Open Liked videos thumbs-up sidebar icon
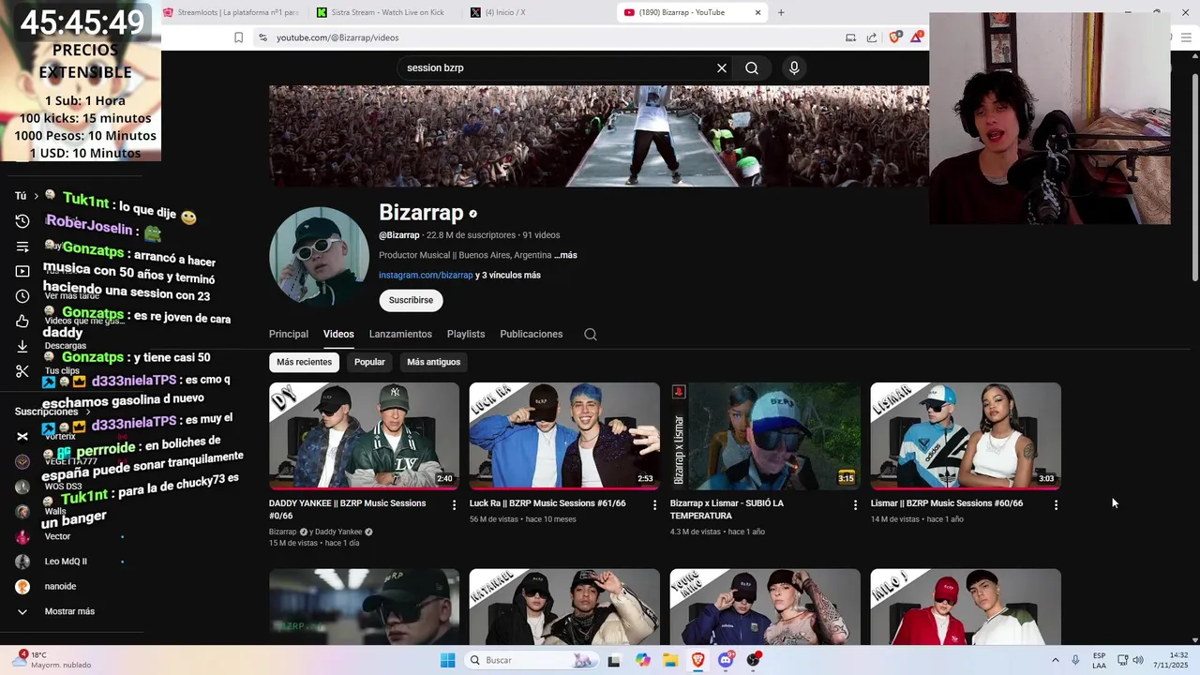Image resolution: width=1200 pixels, height=675 pixels. [22, 322]
